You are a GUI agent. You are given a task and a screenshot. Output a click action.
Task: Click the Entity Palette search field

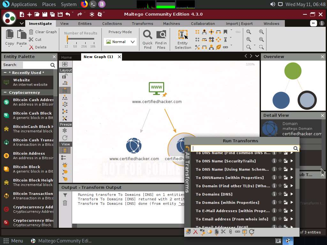coord(37,65)
